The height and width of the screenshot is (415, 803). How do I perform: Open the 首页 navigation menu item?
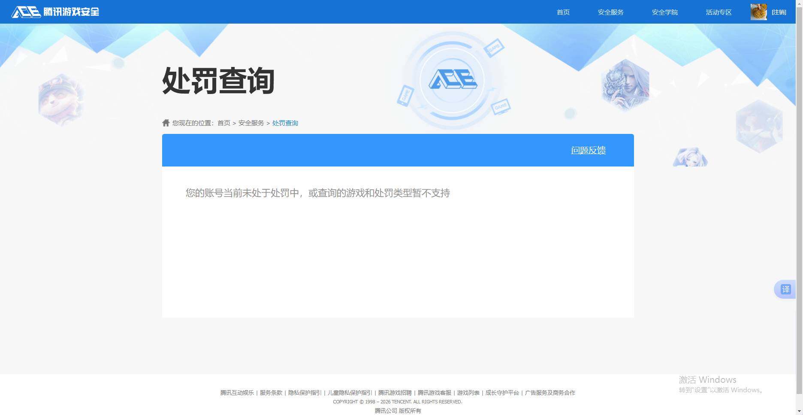(x=563, y=12)
